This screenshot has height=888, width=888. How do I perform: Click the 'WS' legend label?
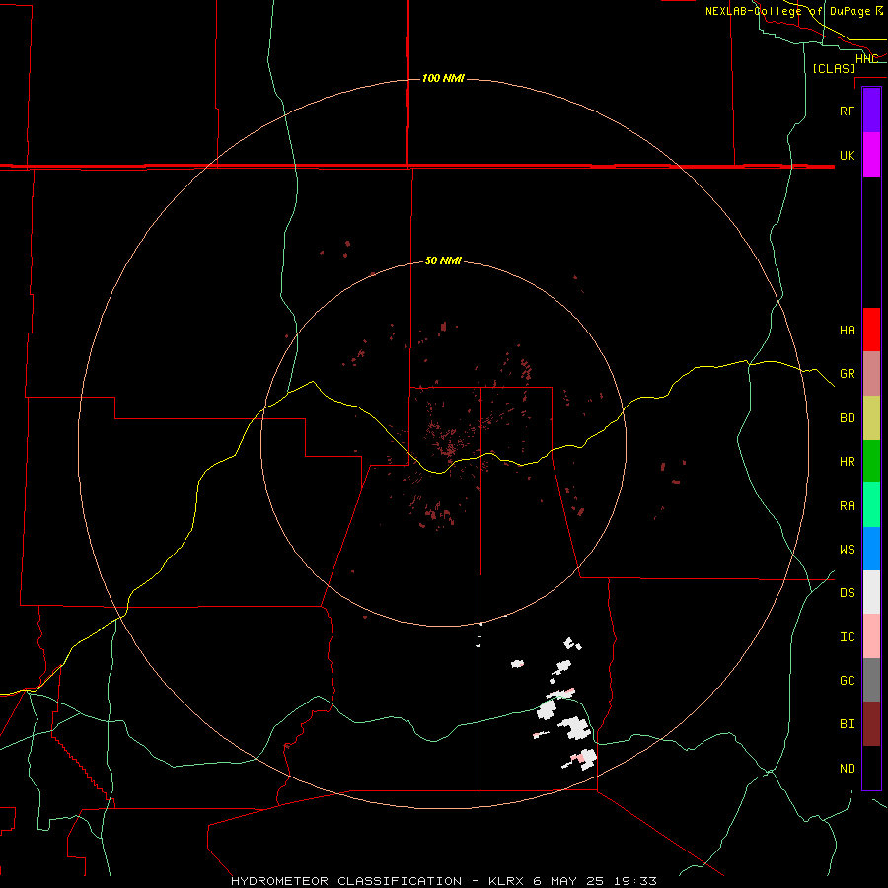coord(848,550)
